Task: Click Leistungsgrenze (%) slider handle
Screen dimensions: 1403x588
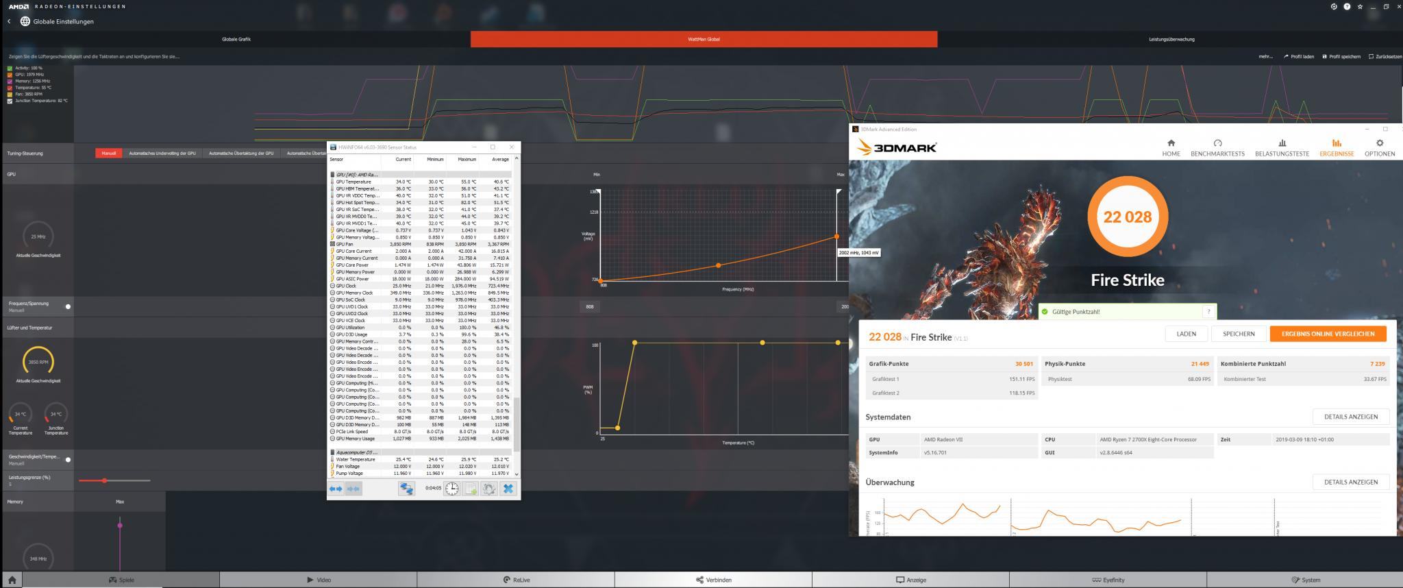Action: 104,480
